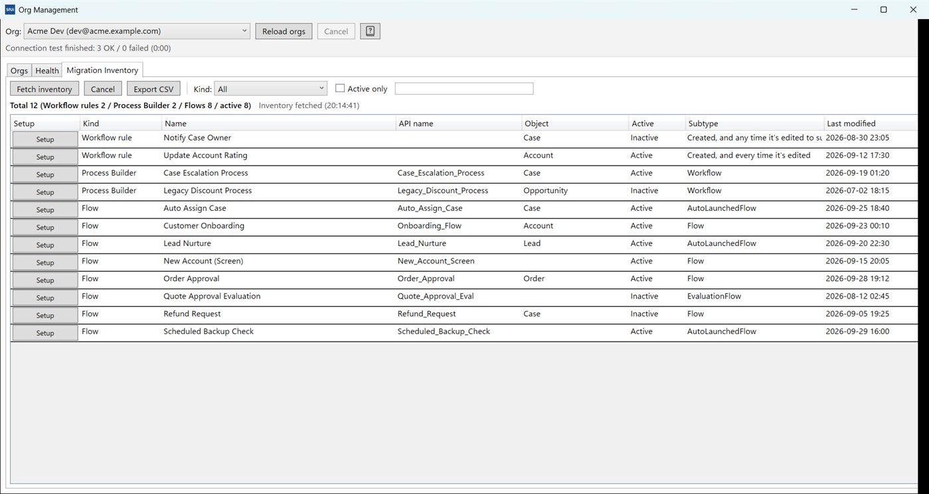Open the Org selection dropdown
The height and width of the screenshot is (494, 929).
(137, 31)
